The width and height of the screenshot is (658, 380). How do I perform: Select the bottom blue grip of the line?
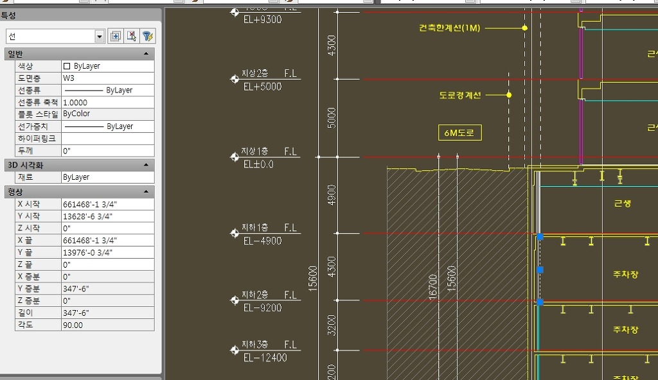[x=540, y=302]
